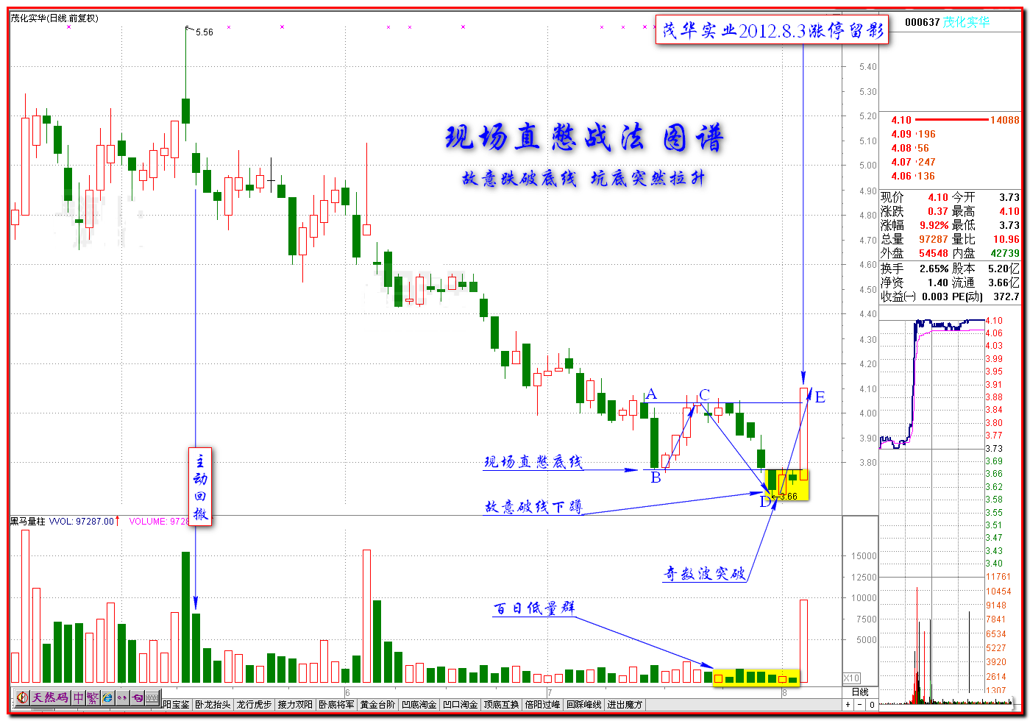Click the 总量 value 97287

(x=934, y=239)
